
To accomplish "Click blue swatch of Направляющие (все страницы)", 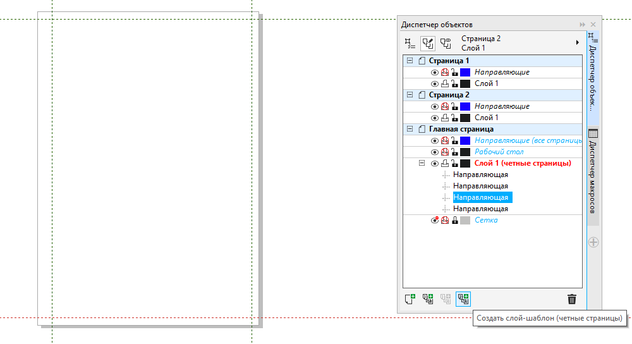I will (465, 140).
